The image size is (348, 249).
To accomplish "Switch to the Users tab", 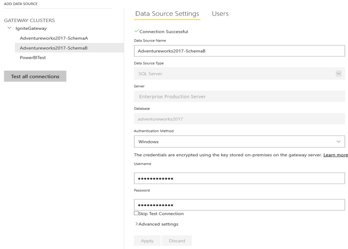I will coord(220,14).
